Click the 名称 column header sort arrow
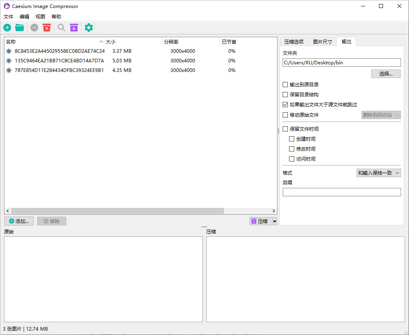 pos(101,42)
